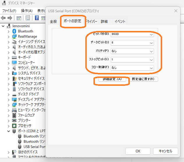Click the Restore Defaults (既定値に戻す) button
The height and width of the screenshot is (162, 184).
[x=143, y=79]
